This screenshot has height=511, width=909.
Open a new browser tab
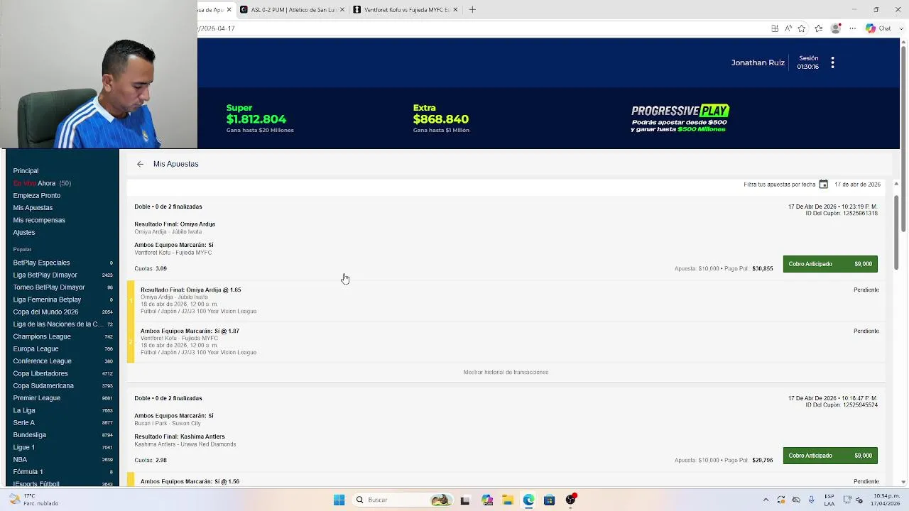tap(472, 10)
